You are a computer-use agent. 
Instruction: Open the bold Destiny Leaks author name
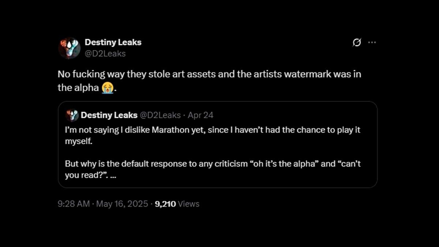click(x=113, y=42)
